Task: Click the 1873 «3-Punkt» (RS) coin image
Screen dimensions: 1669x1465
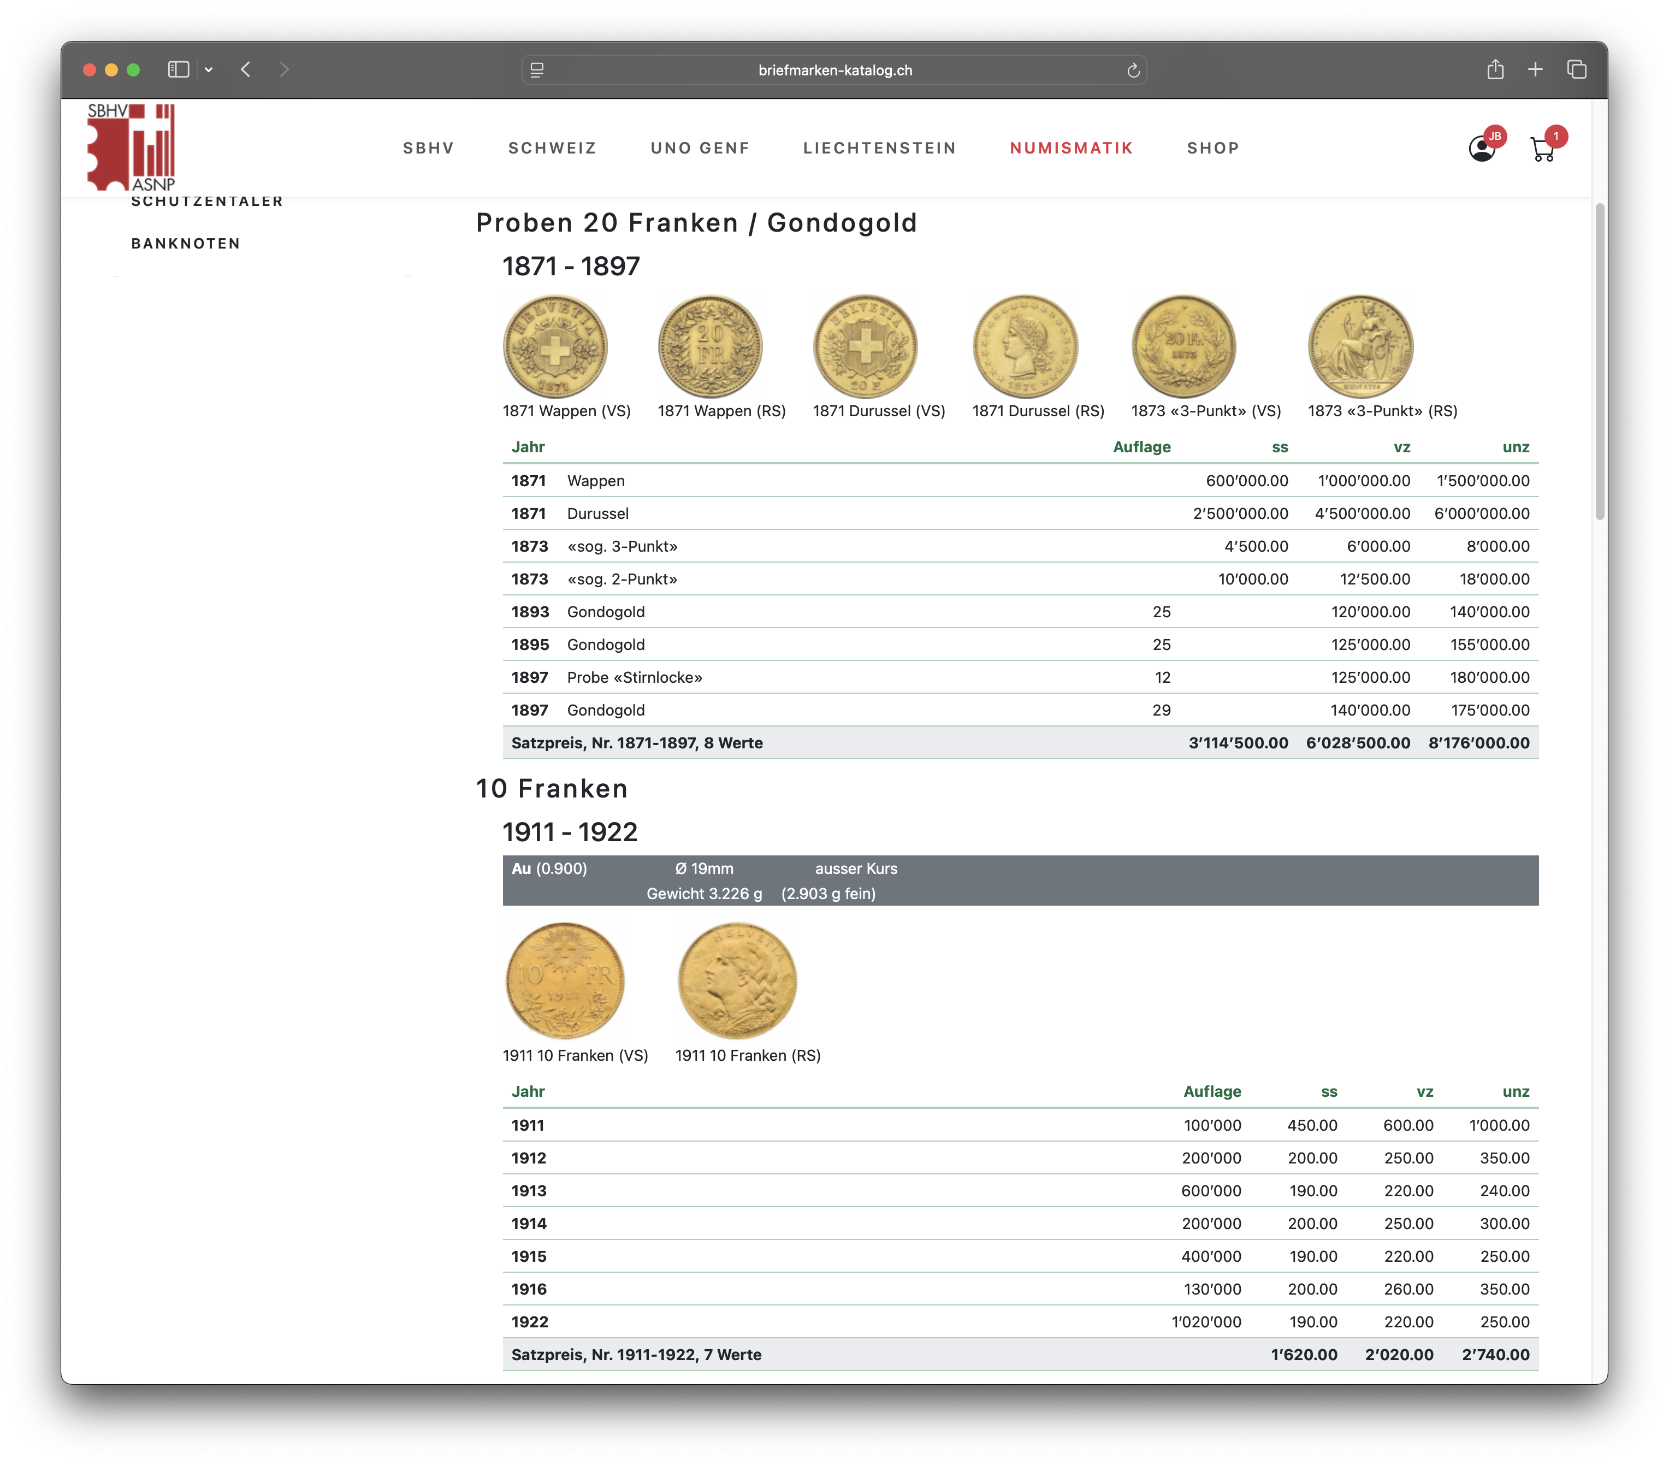Action: click(1360, 346)
